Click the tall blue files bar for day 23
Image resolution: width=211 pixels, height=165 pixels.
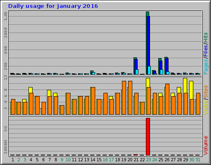tap(148, 45)
